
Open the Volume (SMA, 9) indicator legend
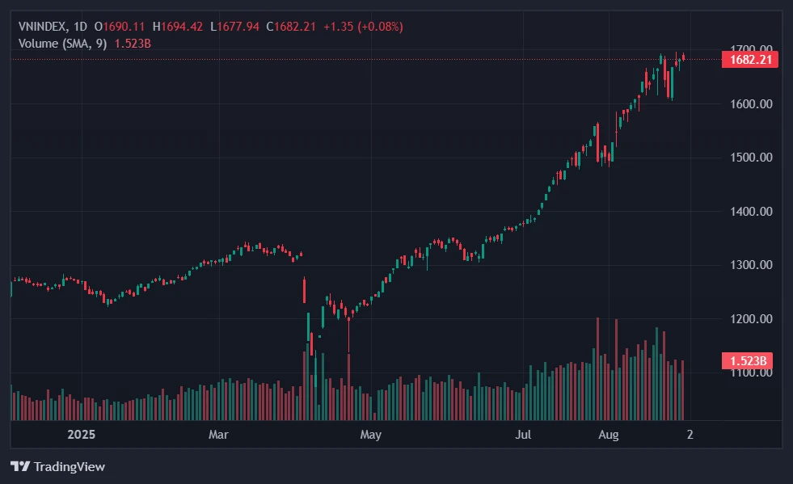coord(62,43)
